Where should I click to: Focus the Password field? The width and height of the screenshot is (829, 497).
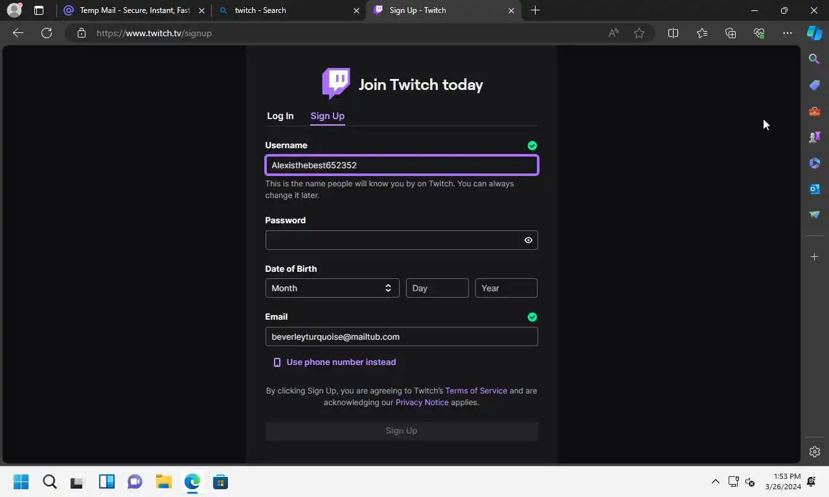coord(402,240)
